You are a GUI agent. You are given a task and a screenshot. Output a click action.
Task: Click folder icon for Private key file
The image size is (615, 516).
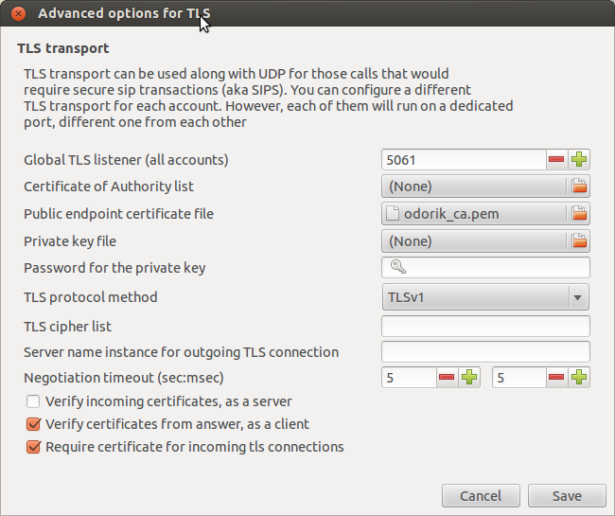click(578, 241)
